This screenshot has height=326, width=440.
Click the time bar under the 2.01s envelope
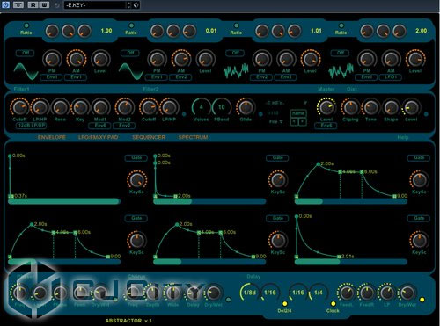coord(351,262)
